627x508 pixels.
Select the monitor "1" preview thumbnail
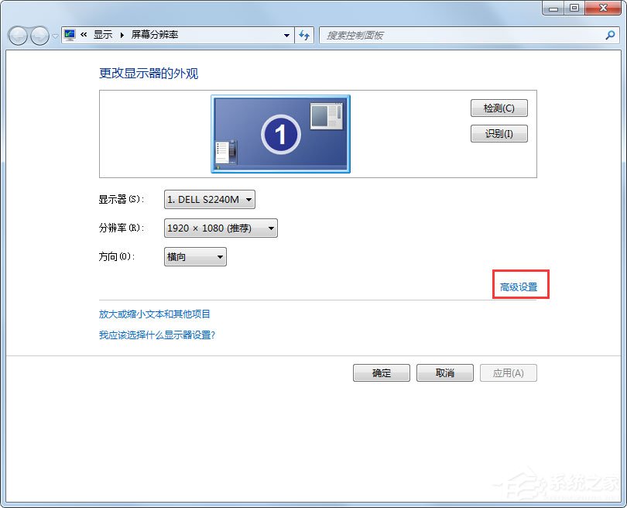tap(280, 133)
